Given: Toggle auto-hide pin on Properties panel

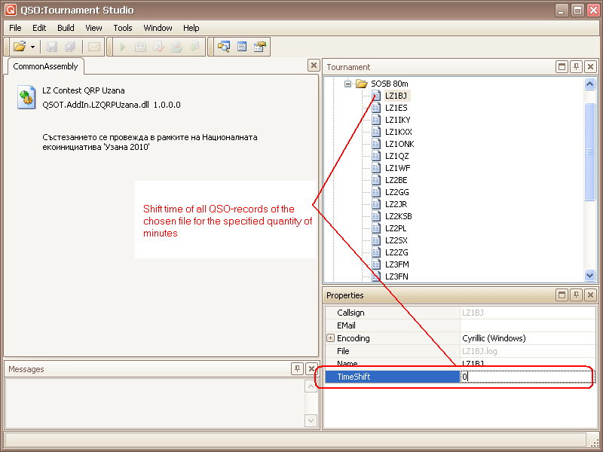Looking at the screenshot, I should pyautogui.click(x=576, y=295).
